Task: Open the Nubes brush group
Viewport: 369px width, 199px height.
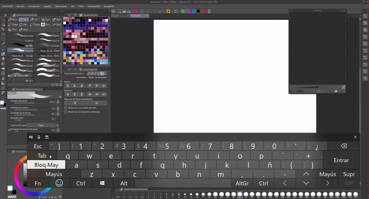Action: [35, 24]
